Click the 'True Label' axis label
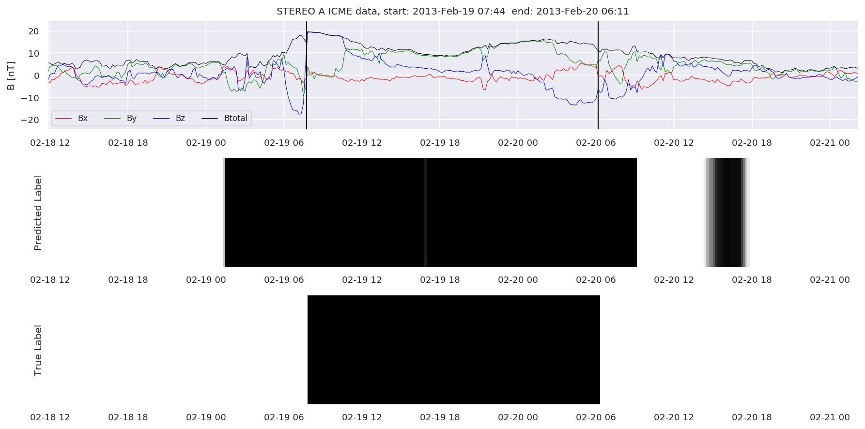The height and width of the screenshot is (429, 865). [x=38, y=350]
